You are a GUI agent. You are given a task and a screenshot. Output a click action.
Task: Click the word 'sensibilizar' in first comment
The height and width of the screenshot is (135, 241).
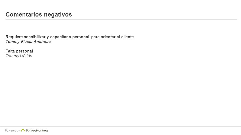click(35, 37)
